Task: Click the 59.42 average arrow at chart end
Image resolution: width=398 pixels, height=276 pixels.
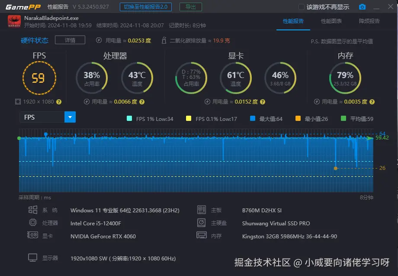Action: coord(369,138)
